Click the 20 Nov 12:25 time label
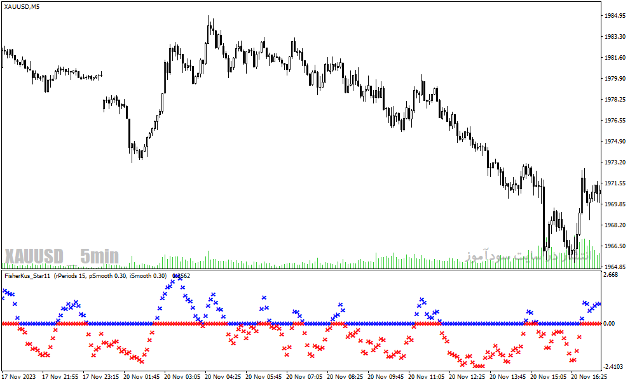Image resolution: width=630 pixels, height=384 pixels. pyautogui.click(x=467, y=377)
